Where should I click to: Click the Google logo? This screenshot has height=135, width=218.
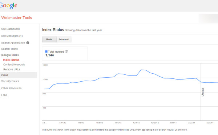8,5
